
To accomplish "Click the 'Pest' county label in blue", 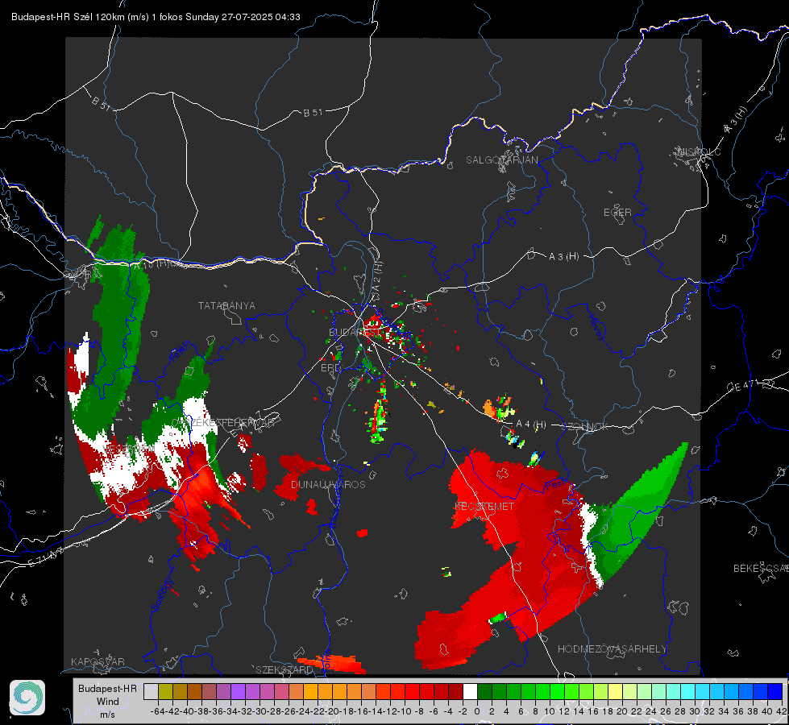I will [554, 484].
